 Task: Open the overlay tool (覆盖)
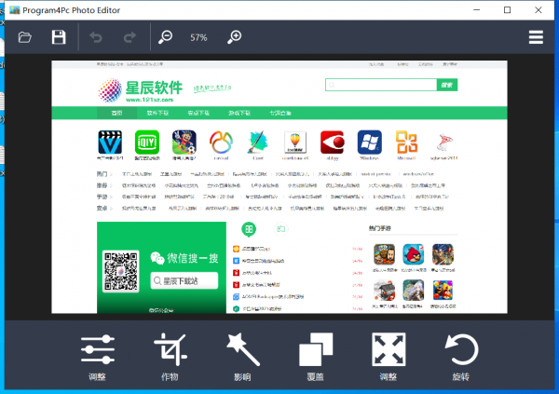point(316,357)
